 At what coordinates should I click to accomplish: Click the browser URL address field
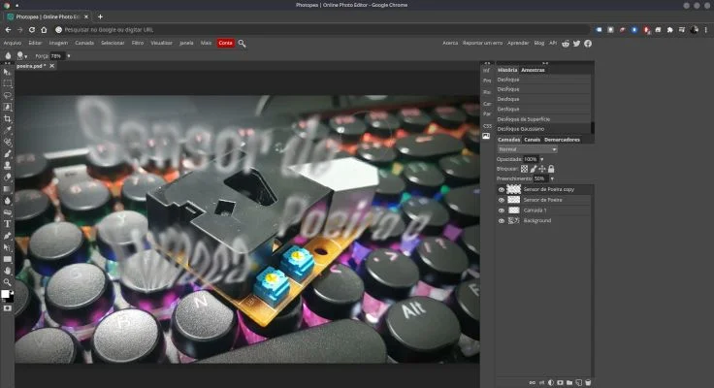click(x=323, y=30)
